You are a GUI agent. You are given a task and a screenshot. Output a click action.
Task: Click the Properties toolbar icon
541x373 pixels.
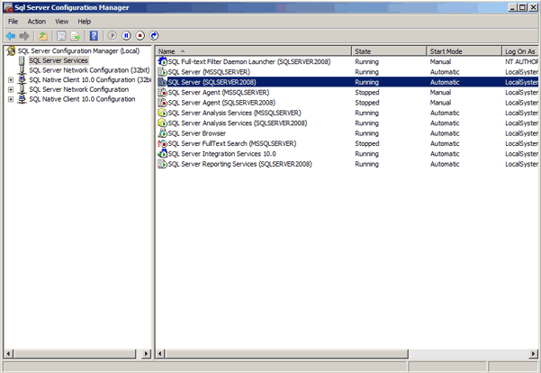pyautogui.click(x=61, y=35)
